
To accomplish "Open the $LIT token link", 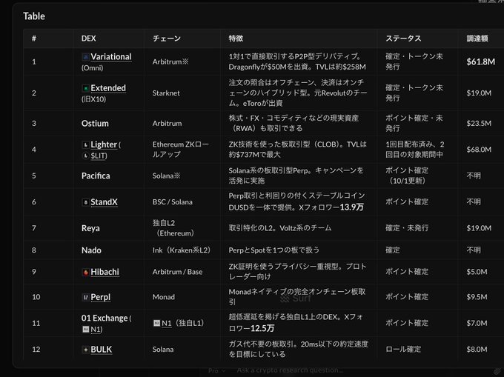I will [98, 156].
